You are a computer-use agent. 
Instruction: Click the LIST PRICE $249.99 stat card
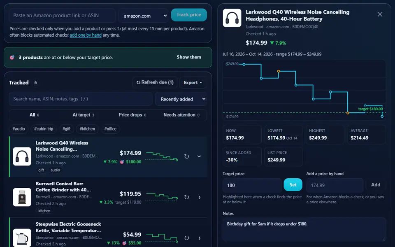pyautogui.click(x=283, y=156)
